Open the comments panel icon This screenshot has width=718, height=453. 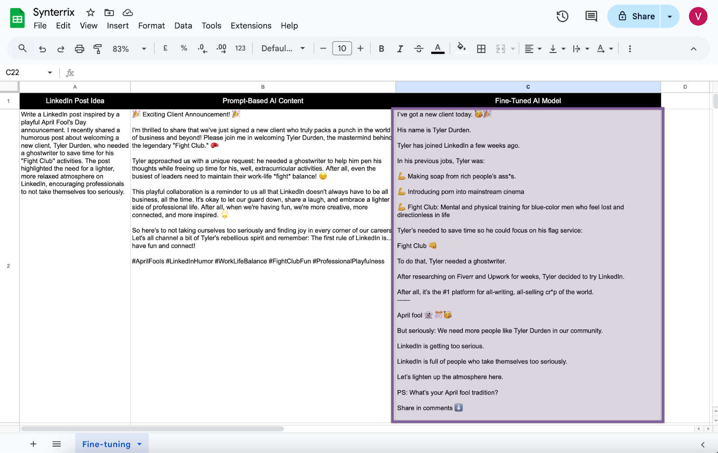pyautogui.click(x=591, y=17)
